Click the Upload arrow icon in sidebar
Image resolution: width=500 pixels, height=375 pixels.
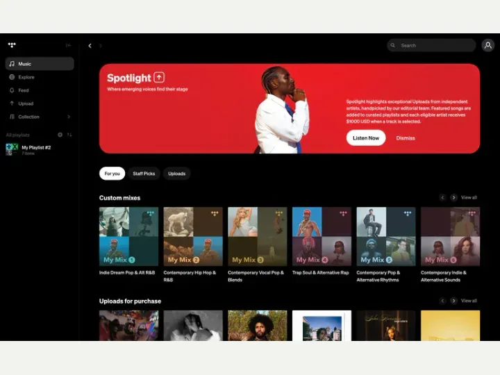click(12, 103)
